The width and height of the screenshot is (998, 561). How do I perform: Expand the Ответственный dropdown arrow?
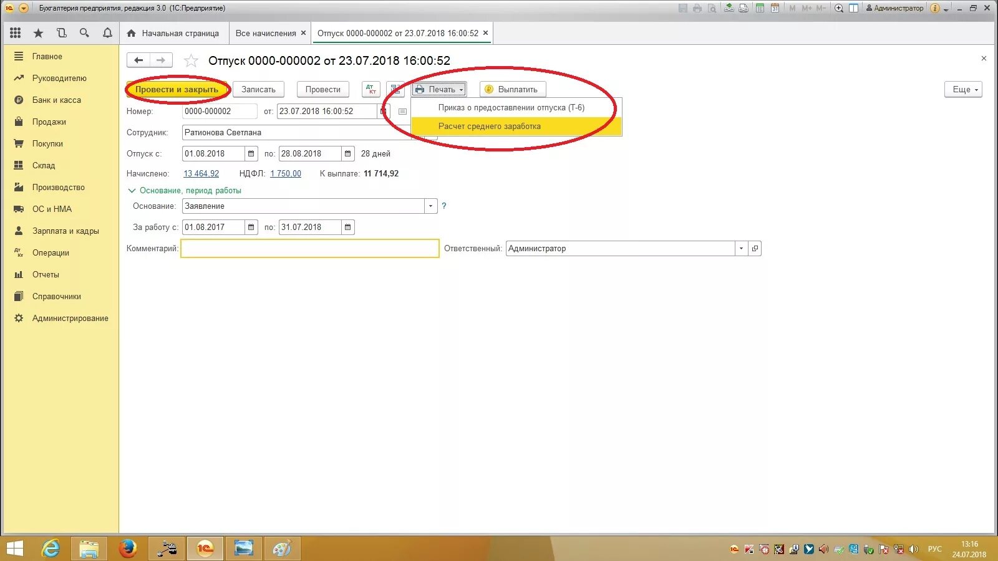click(x=741, y=248)
